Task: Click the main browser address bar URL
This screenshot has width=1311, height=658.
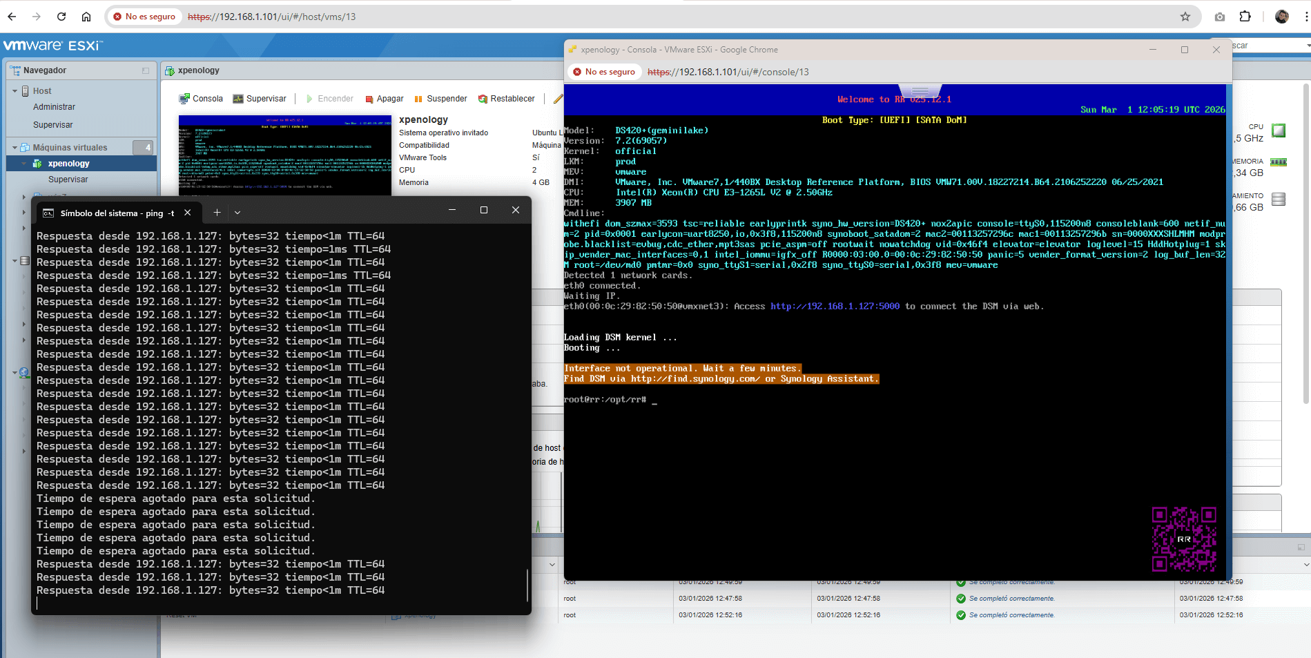Action: point(271,17)
